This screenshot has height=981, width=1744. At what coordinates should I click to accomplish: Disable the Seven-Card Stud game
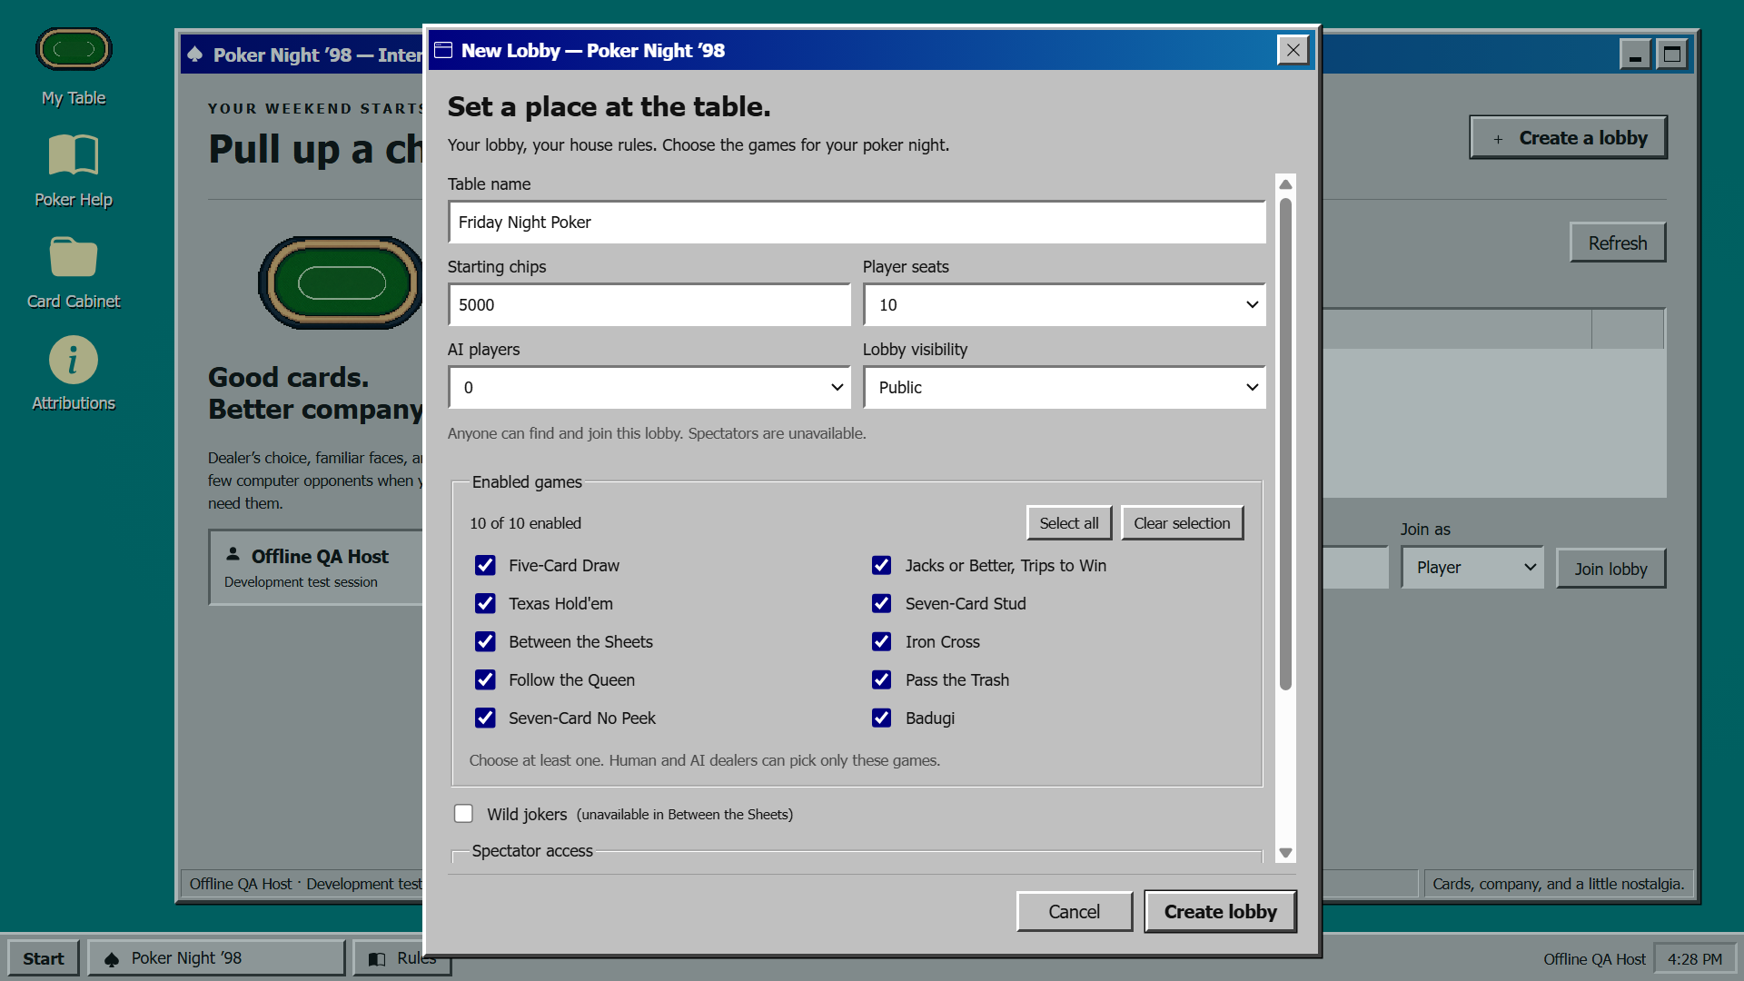[881, 603]
